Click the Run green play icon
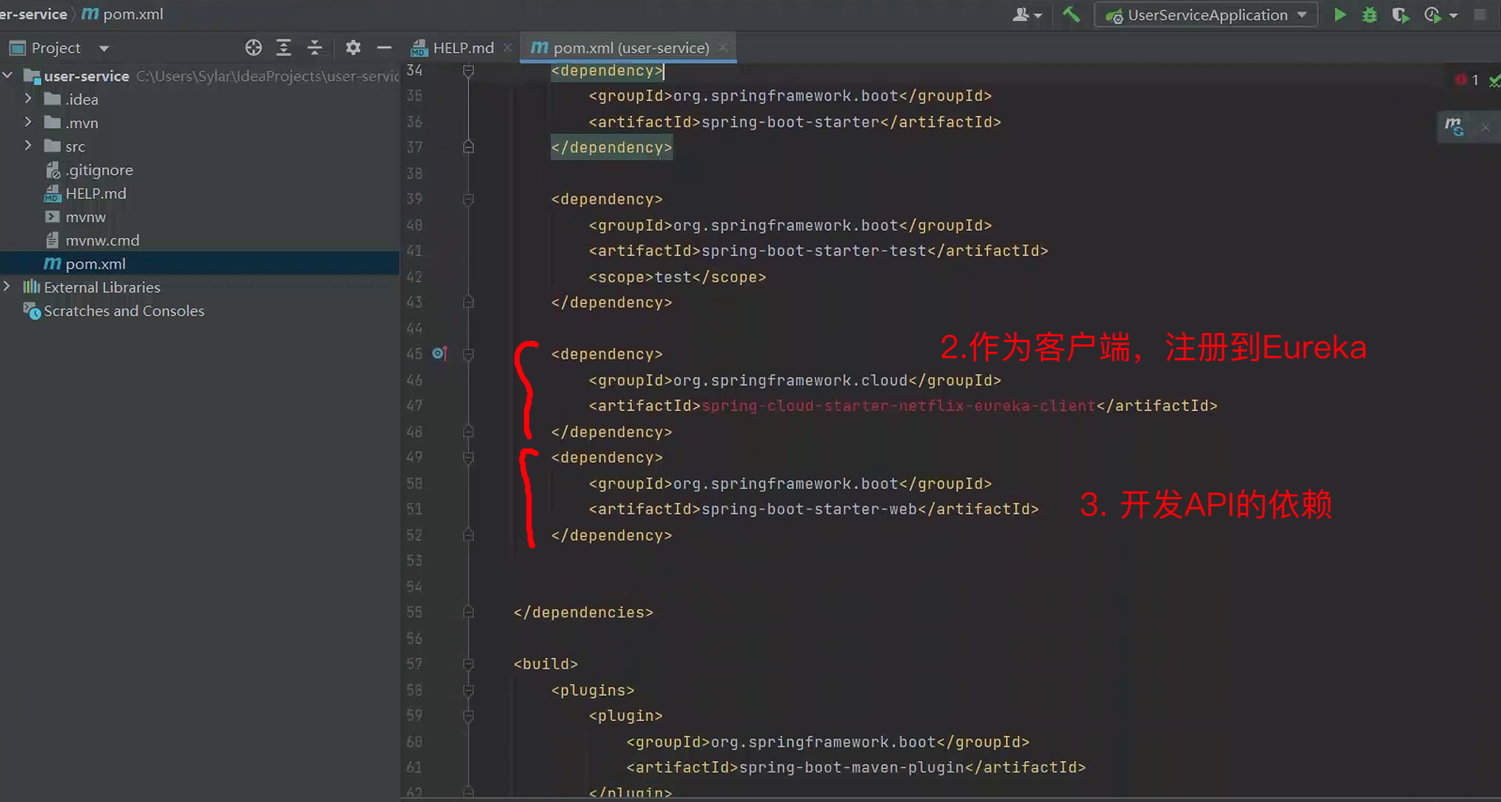This screenshot has height=802, width=1501. coord(1340,15)
